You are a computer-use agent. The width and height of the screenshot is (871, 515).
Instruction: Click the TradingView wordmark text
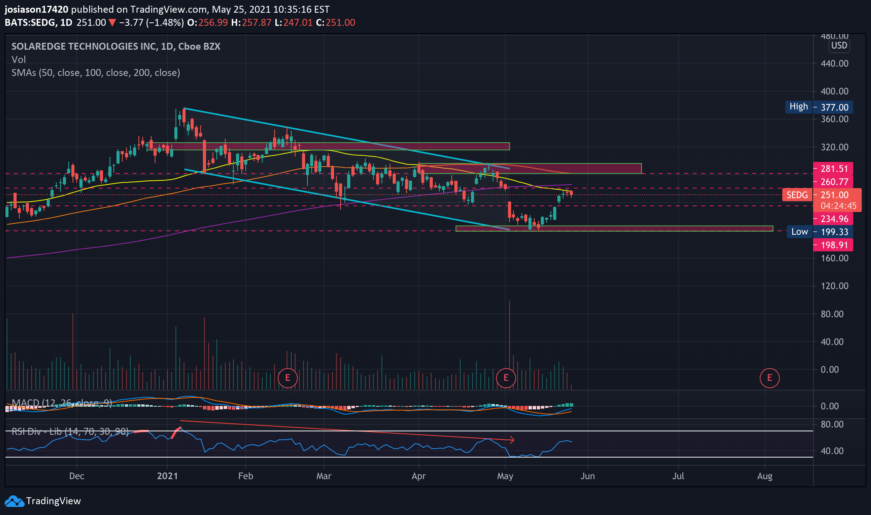(x=54, y=501)
